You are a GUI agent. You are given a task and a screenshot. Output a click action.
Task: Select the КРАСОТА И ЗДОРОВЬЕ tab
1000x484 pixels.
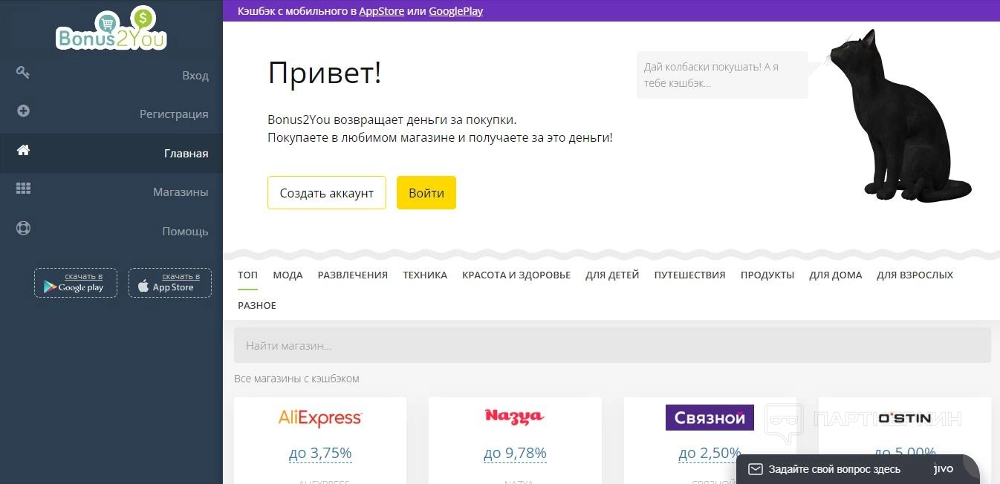pyautogui.click(x=516, y=275)
